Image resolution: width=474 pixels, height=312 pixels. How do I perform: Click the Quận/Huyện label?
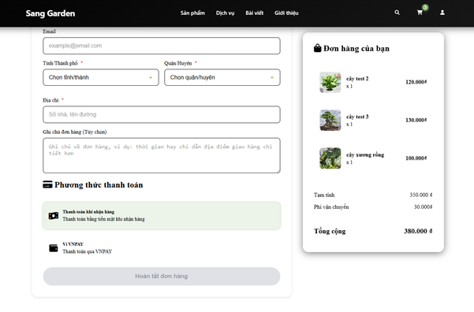click(177, 63)
